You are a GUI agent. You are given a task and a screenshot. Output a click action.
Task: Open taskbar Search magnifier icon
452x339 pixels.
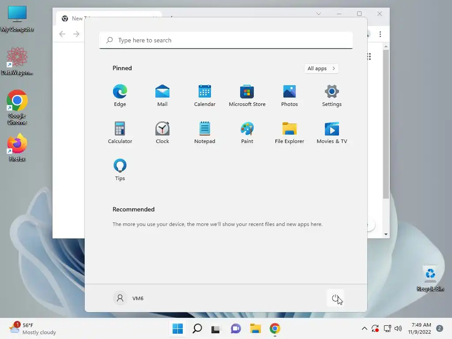(x=197, y=328)
